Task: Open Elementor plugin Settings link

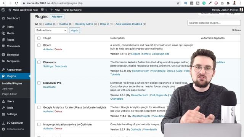Action: 48,66
